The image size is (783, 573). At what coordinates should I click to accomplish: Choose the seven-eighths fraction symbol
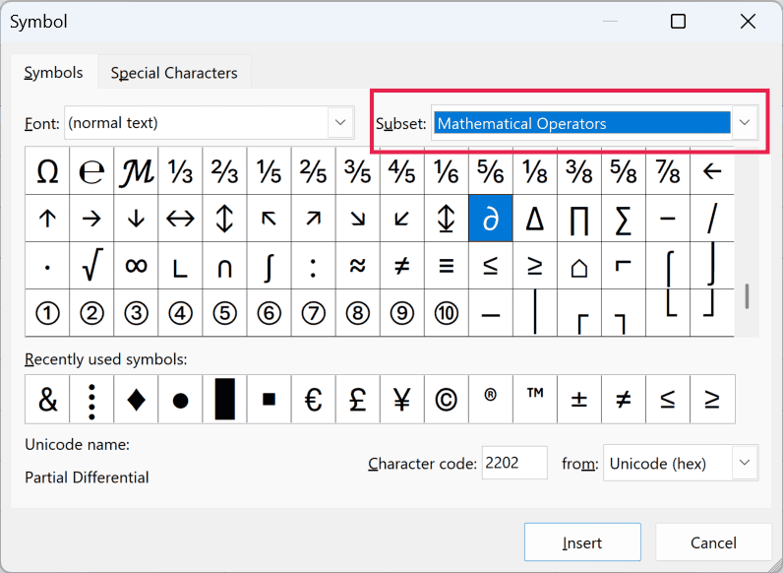click(668, 171)
